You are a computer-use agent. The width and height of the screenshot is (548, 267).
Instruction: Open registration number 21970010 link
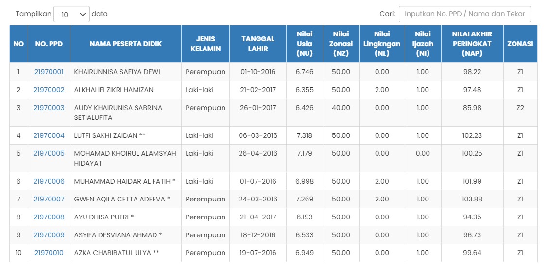[49, 253]
